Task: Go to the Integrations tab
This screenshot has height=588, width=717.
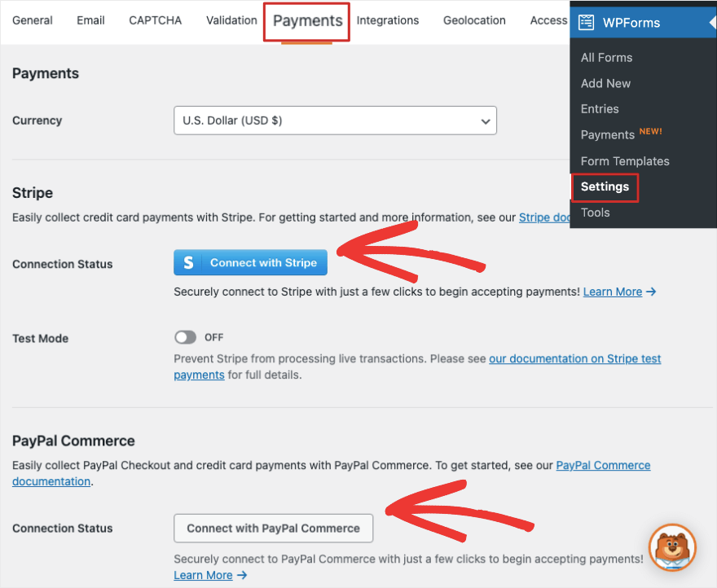Action: click(388, 20)
